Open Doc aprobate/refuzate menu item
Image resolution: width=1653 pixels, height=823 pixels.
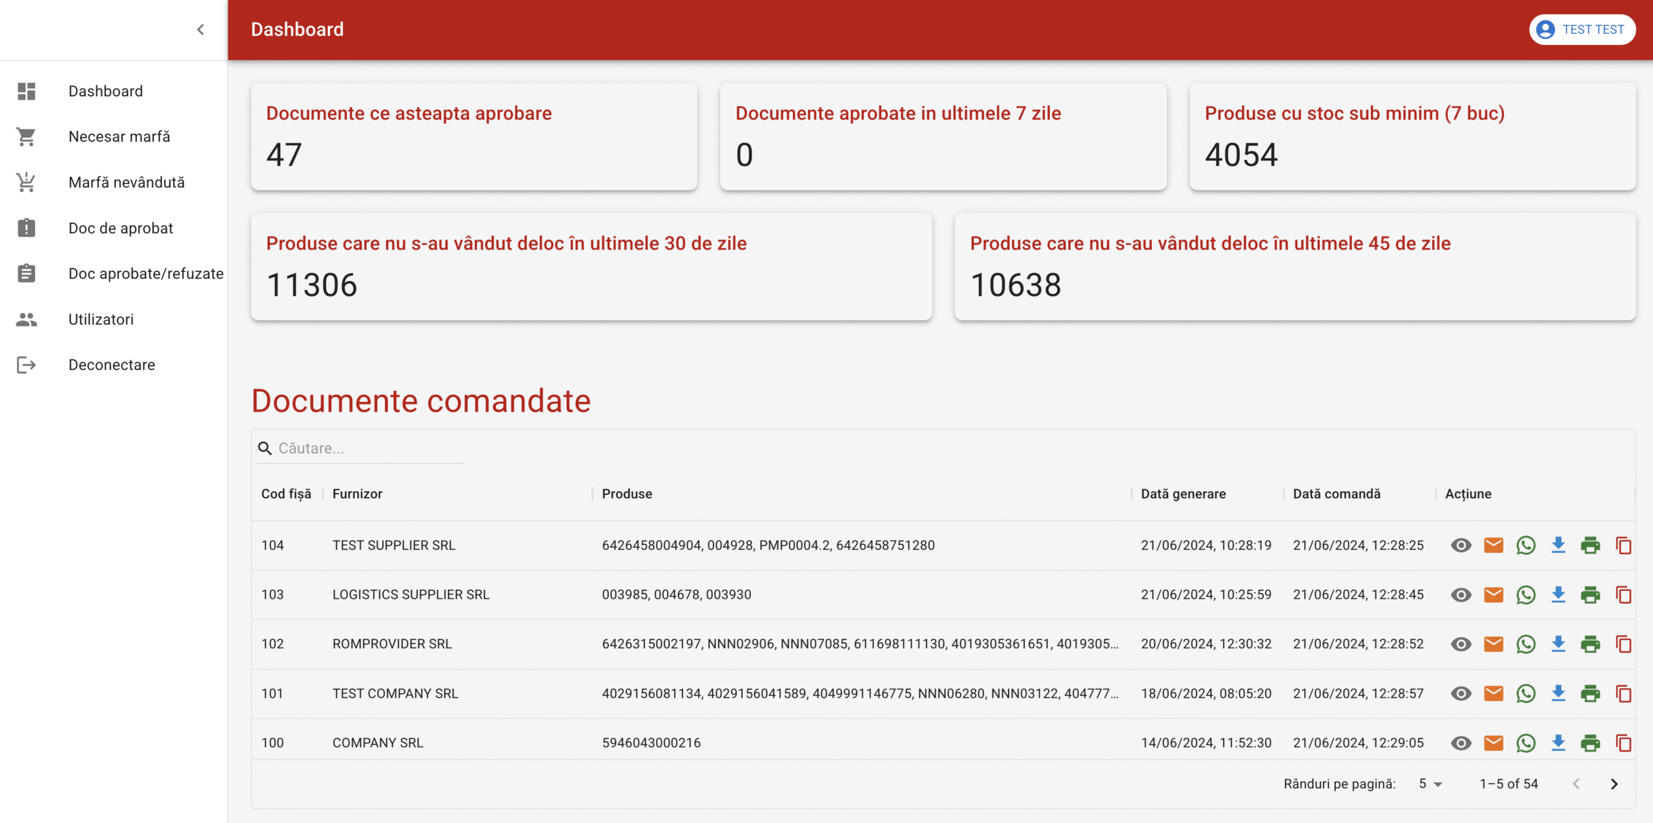(x=145, y=273)
